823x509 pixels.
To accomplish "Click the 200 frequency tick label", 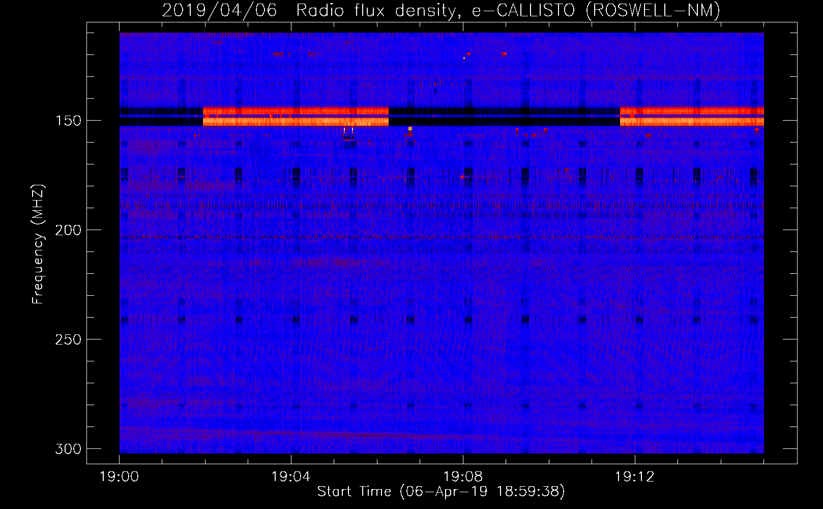I will click(68, 230).
